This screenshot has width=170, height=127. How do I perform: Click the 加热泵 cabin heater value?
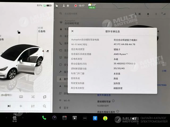pos(117,83)
